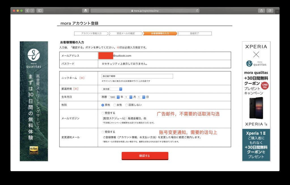Check 受信する for 変更通知メール
This screenshot has height=185, width=290.
103,132
